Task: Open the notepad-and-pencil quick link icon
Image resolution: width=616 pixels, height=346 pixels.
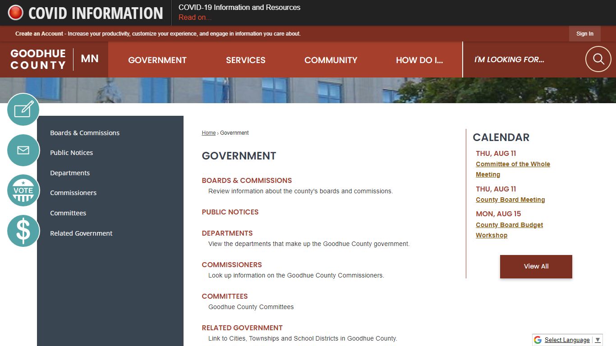Action: (x=23, y=109)
